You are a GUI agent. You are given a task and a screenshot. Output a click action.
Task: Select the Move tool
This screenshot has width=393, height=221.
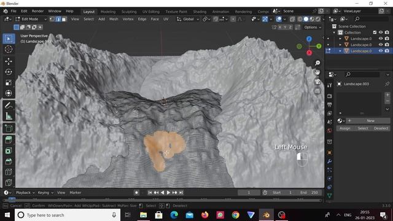[9, 61]
